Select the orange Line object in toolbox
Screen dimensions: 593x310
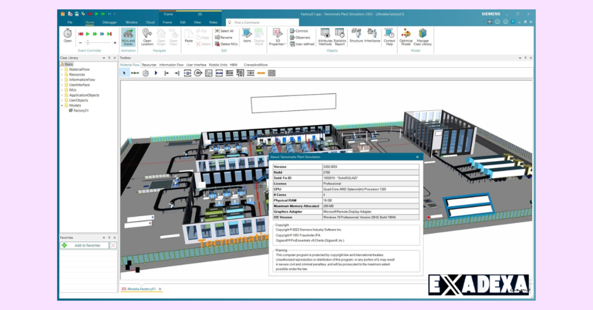click(x=261, y=73)
